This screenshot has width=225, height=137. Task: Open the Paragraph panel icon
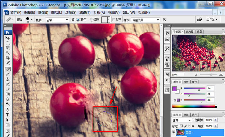point(167,81)
